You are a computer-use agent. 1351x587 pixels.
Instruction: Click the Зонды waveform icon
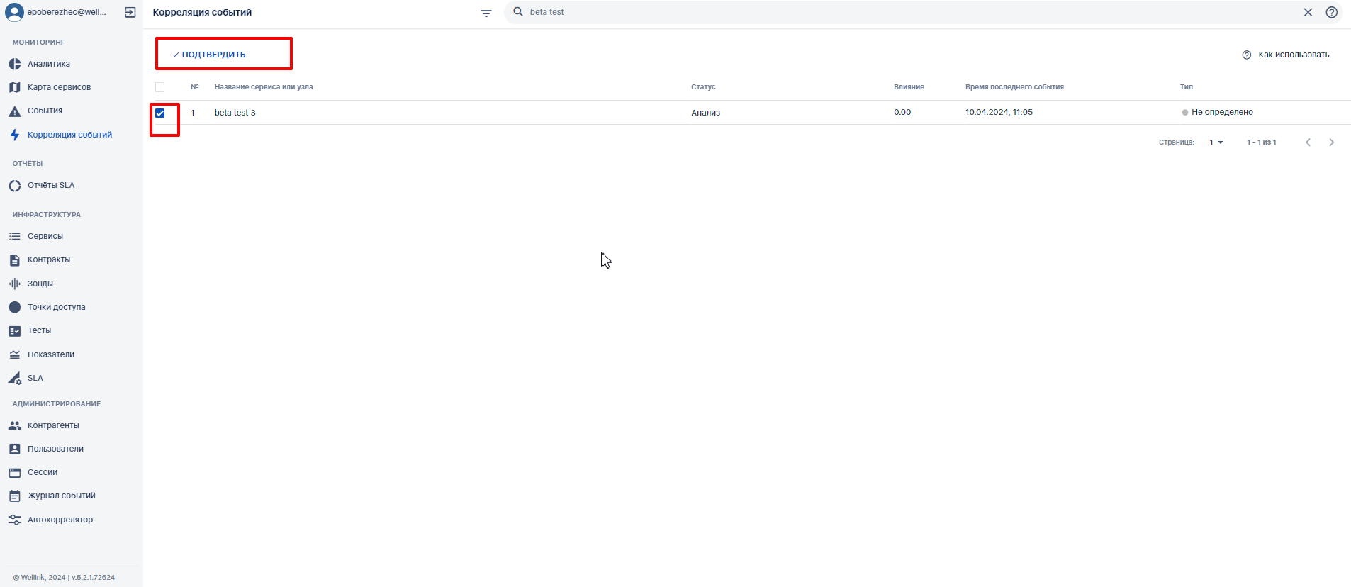pos(15,284)
